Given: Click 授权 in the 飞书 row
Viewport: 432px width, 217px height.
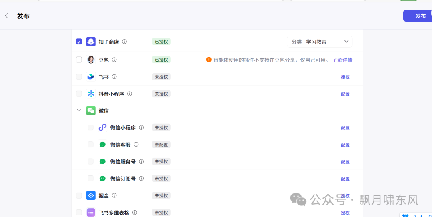Looking at the screenshot, I should (x=345, y=77).
